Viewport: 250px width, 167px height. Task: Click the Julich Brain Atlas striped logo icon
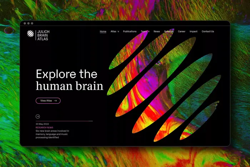point(30,34)
